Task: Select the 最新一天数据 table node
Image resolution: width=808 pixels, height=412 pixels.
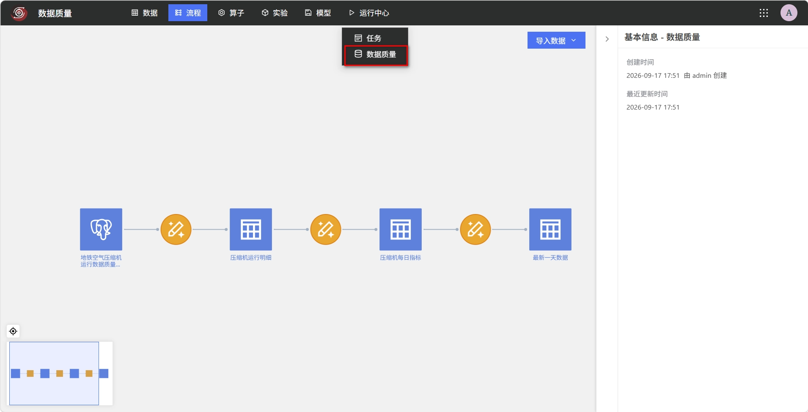Action: (550, 229)
